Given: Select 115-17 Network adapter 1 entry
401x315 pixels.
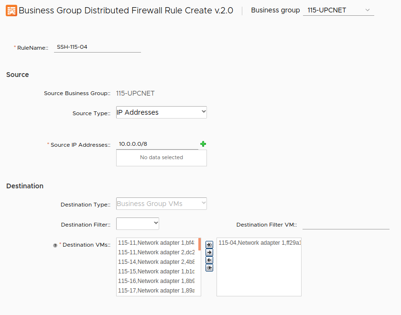Looking at the screenshot, I should pyautogui.click(x=156, y=291).
